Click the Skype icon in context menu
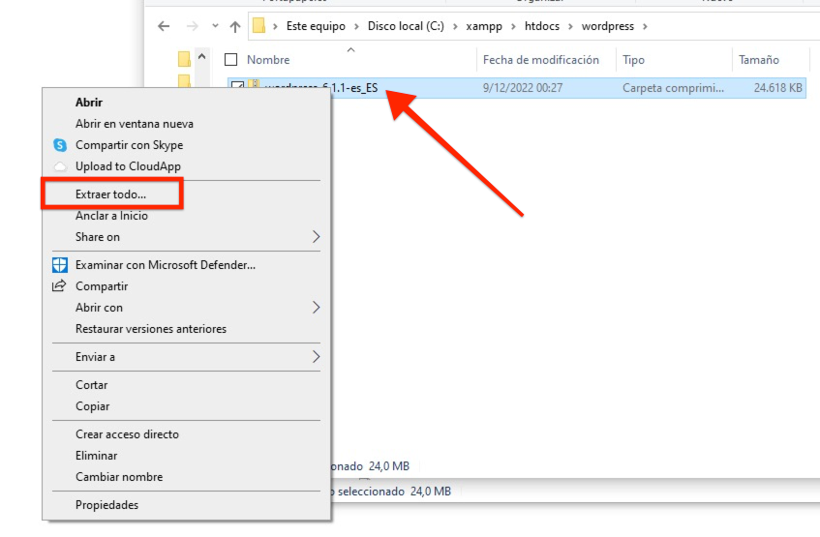The width and height of the screenshot is (820, 537). point(60,145)
